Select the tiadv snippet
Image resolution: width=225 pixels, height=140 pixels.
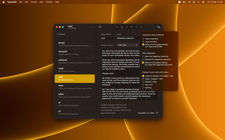click(x=75, y=87)
